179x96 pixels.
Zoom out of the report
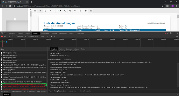coord(70,11)
